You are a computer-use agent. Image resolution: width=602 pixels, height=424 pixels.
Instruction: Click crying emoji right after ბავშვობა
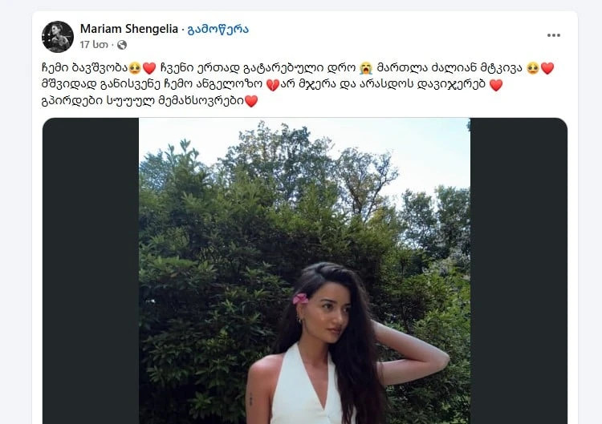[x=135, y=68]
